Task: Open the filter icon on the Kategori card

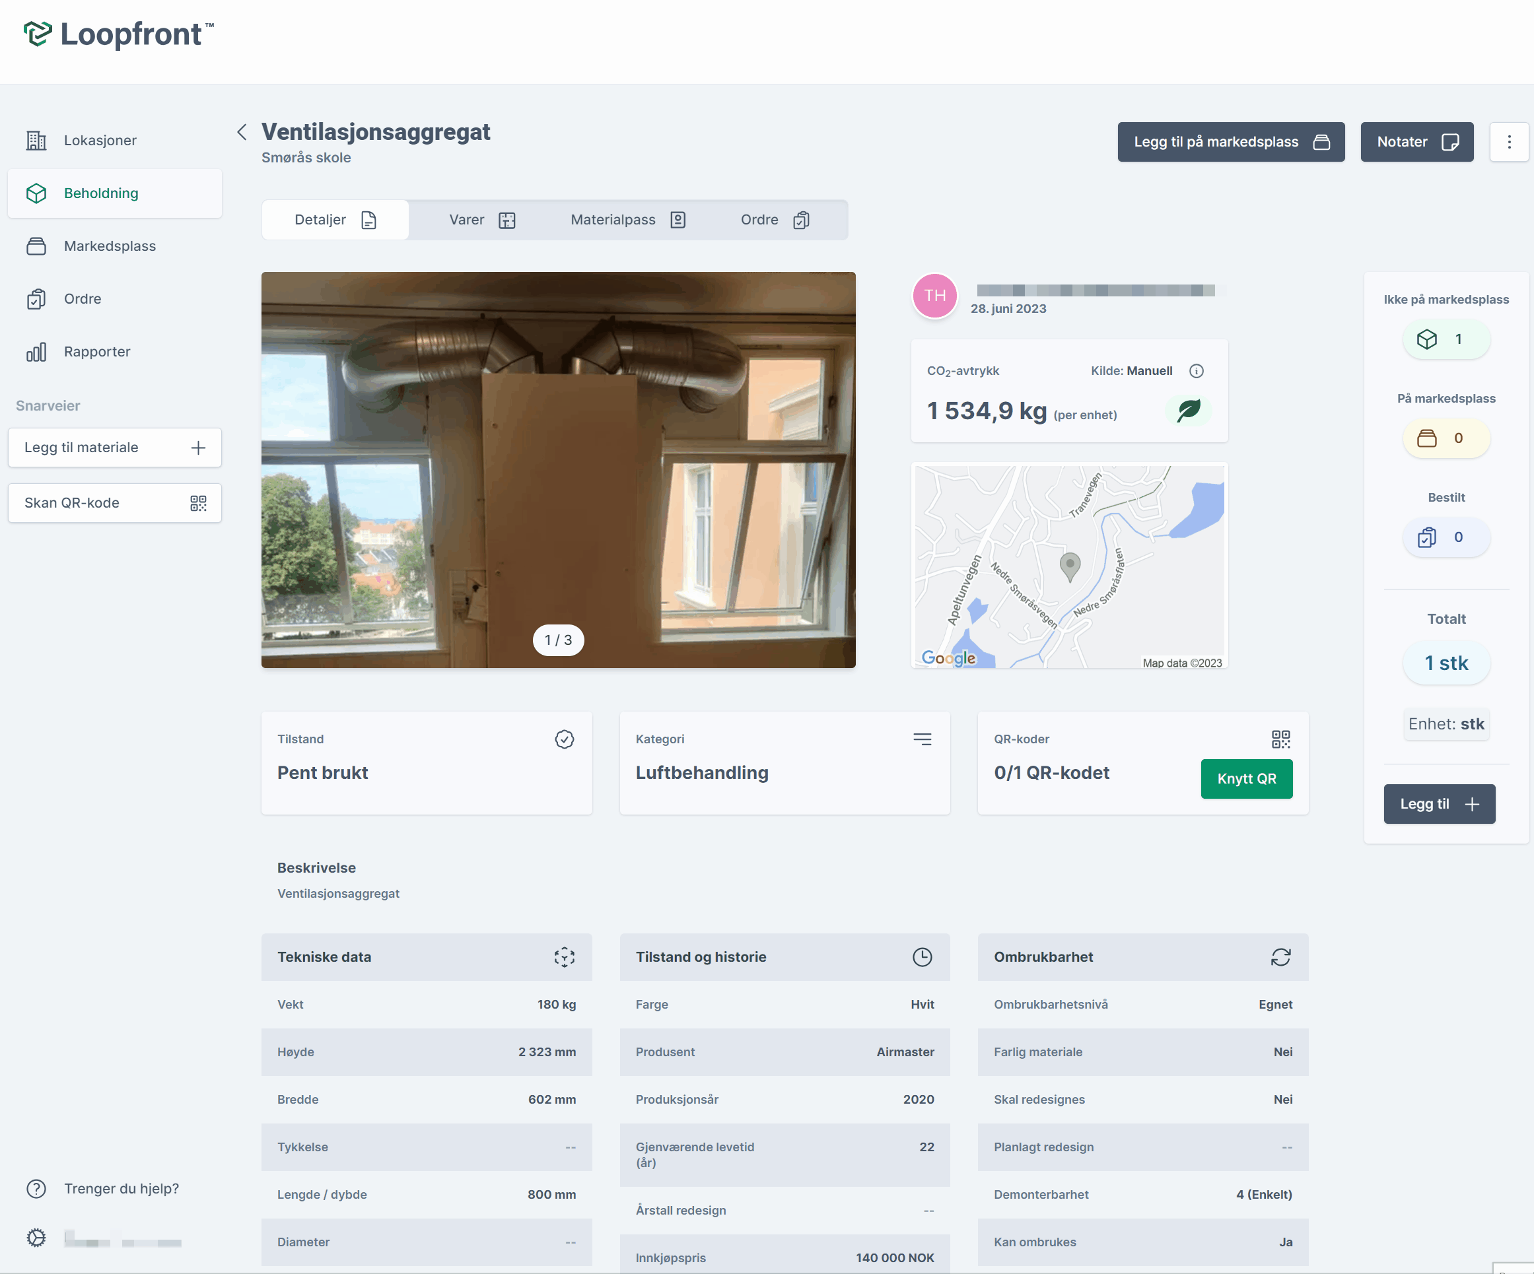Action: pos(923,739)
